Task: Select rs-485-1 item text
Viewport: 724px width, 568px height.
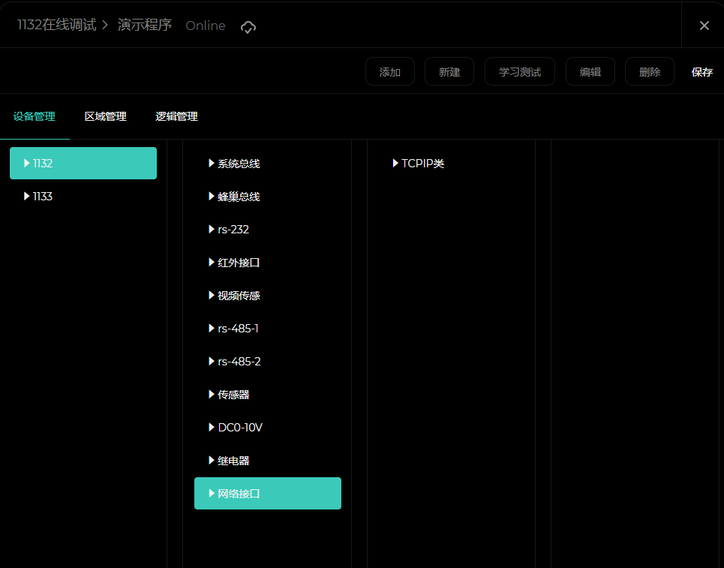Action: click(238, 329)
